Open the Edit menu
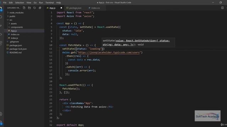This screenshot has height=127, width=227. tap(11, 2)
